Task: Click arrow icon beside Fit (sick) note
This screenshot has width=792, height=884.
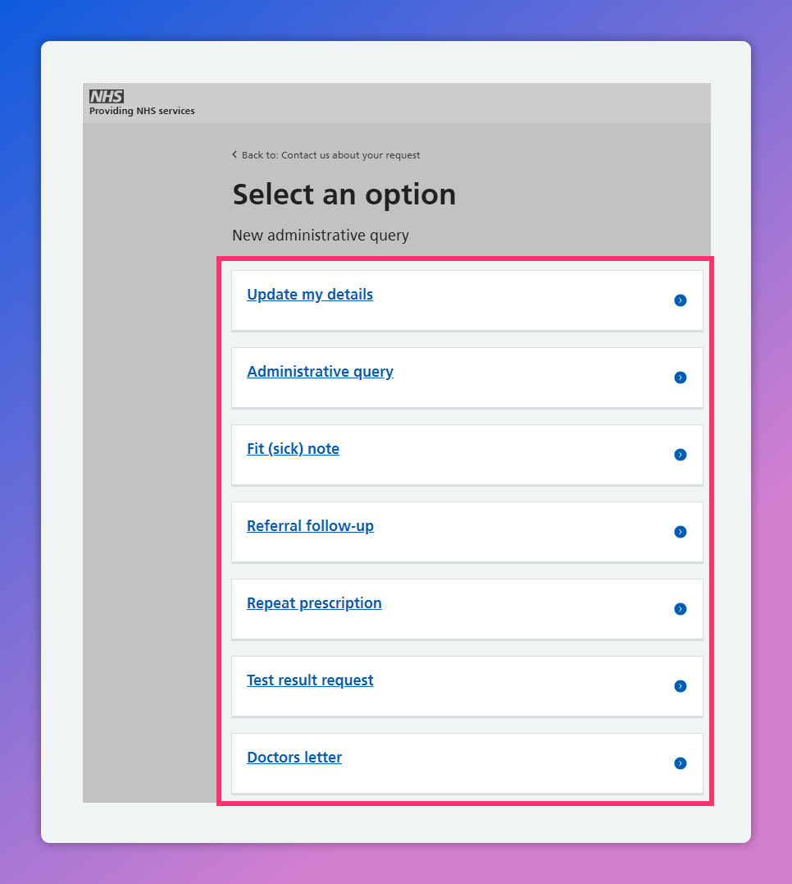Action: (680, 455)
